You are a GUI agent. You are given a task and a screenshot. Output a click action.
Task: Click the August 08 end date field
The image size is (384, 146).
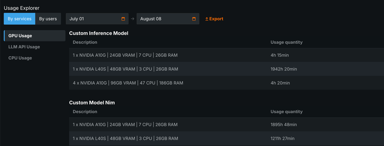click(163, 19)
